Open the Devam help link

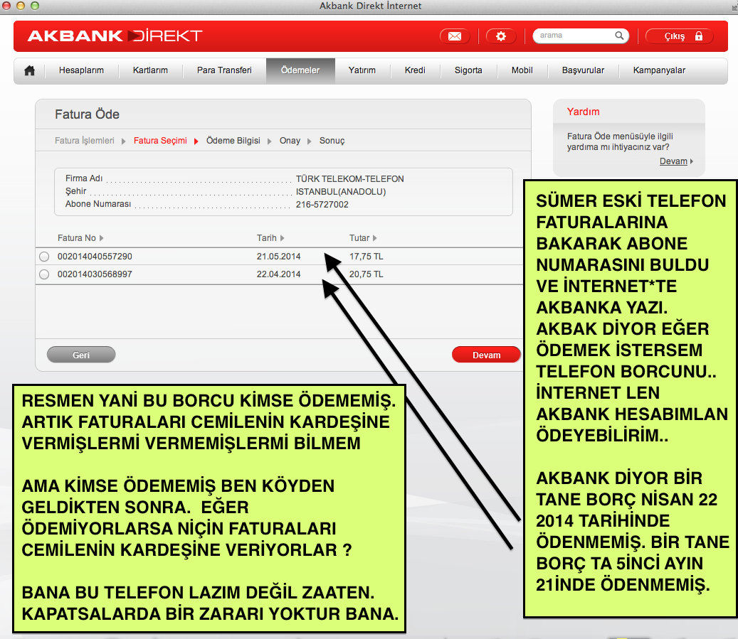[x=673, y=161]
